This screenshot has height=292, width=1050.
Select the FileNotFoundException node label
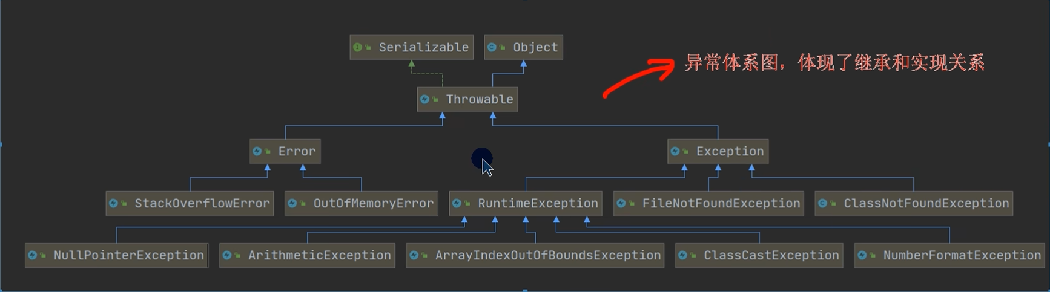point(721,203)
